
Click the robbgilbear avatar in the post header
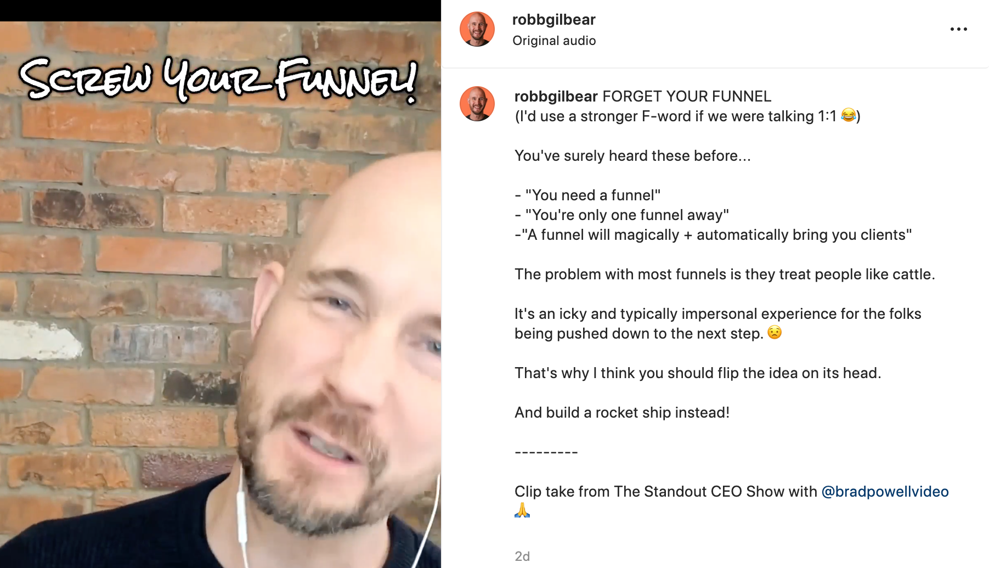point(477,29)
